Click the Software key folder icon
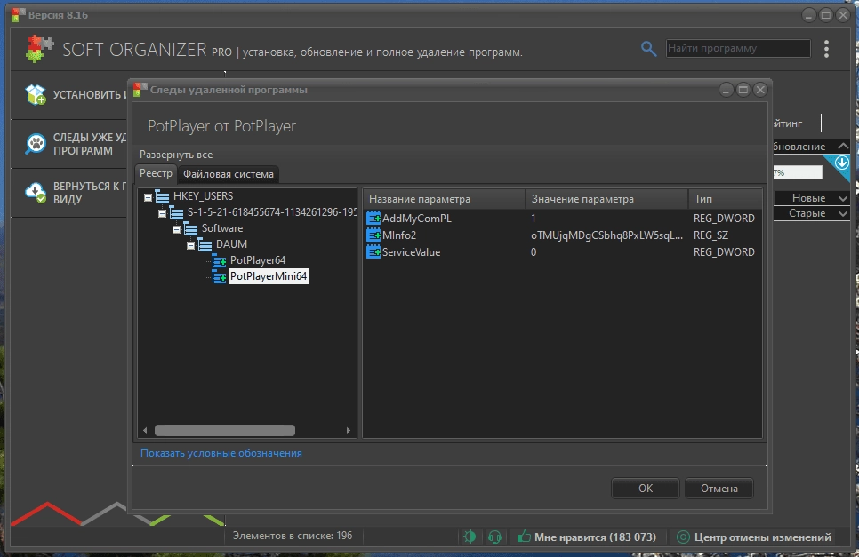Screen dimensions: 859x557 [x=190, y=228]
